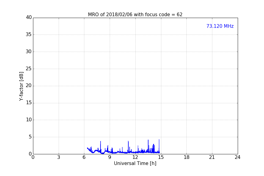Click the y-axis tick label '10'
264x176 pixels.
coord(29,120)
